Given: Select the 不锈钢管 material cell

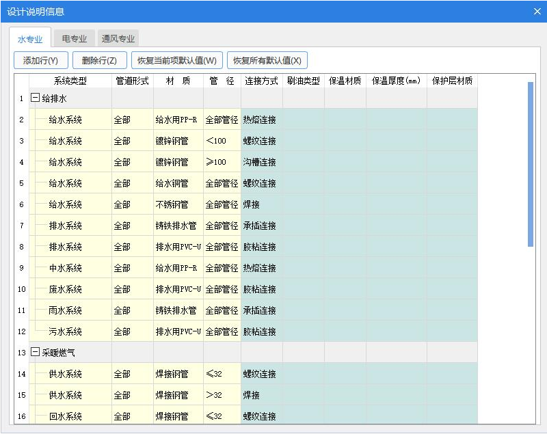Looking at the screenshot, I should (x=178, y=204).
